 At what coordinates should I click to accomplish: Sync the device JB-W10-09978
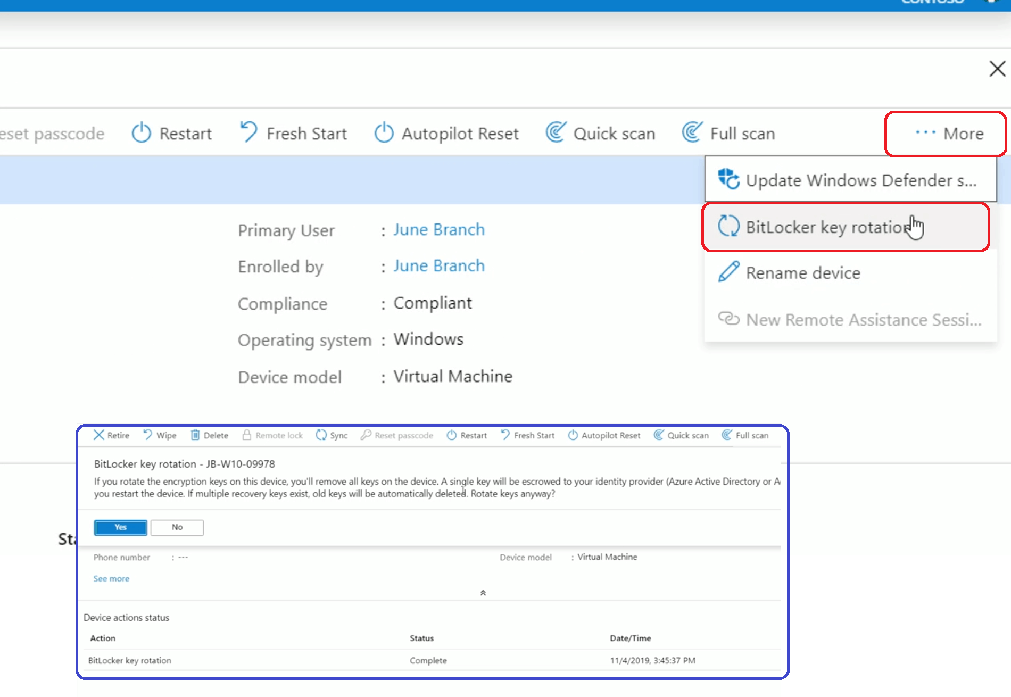(x=331, y=435)
